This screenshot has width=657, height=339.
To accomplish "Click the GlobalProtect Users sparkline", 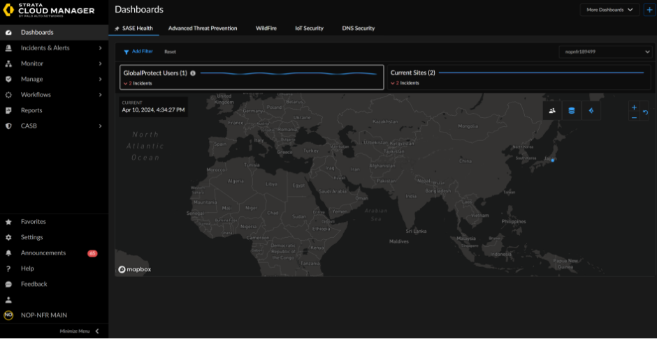I will click(x=288, y=73).
